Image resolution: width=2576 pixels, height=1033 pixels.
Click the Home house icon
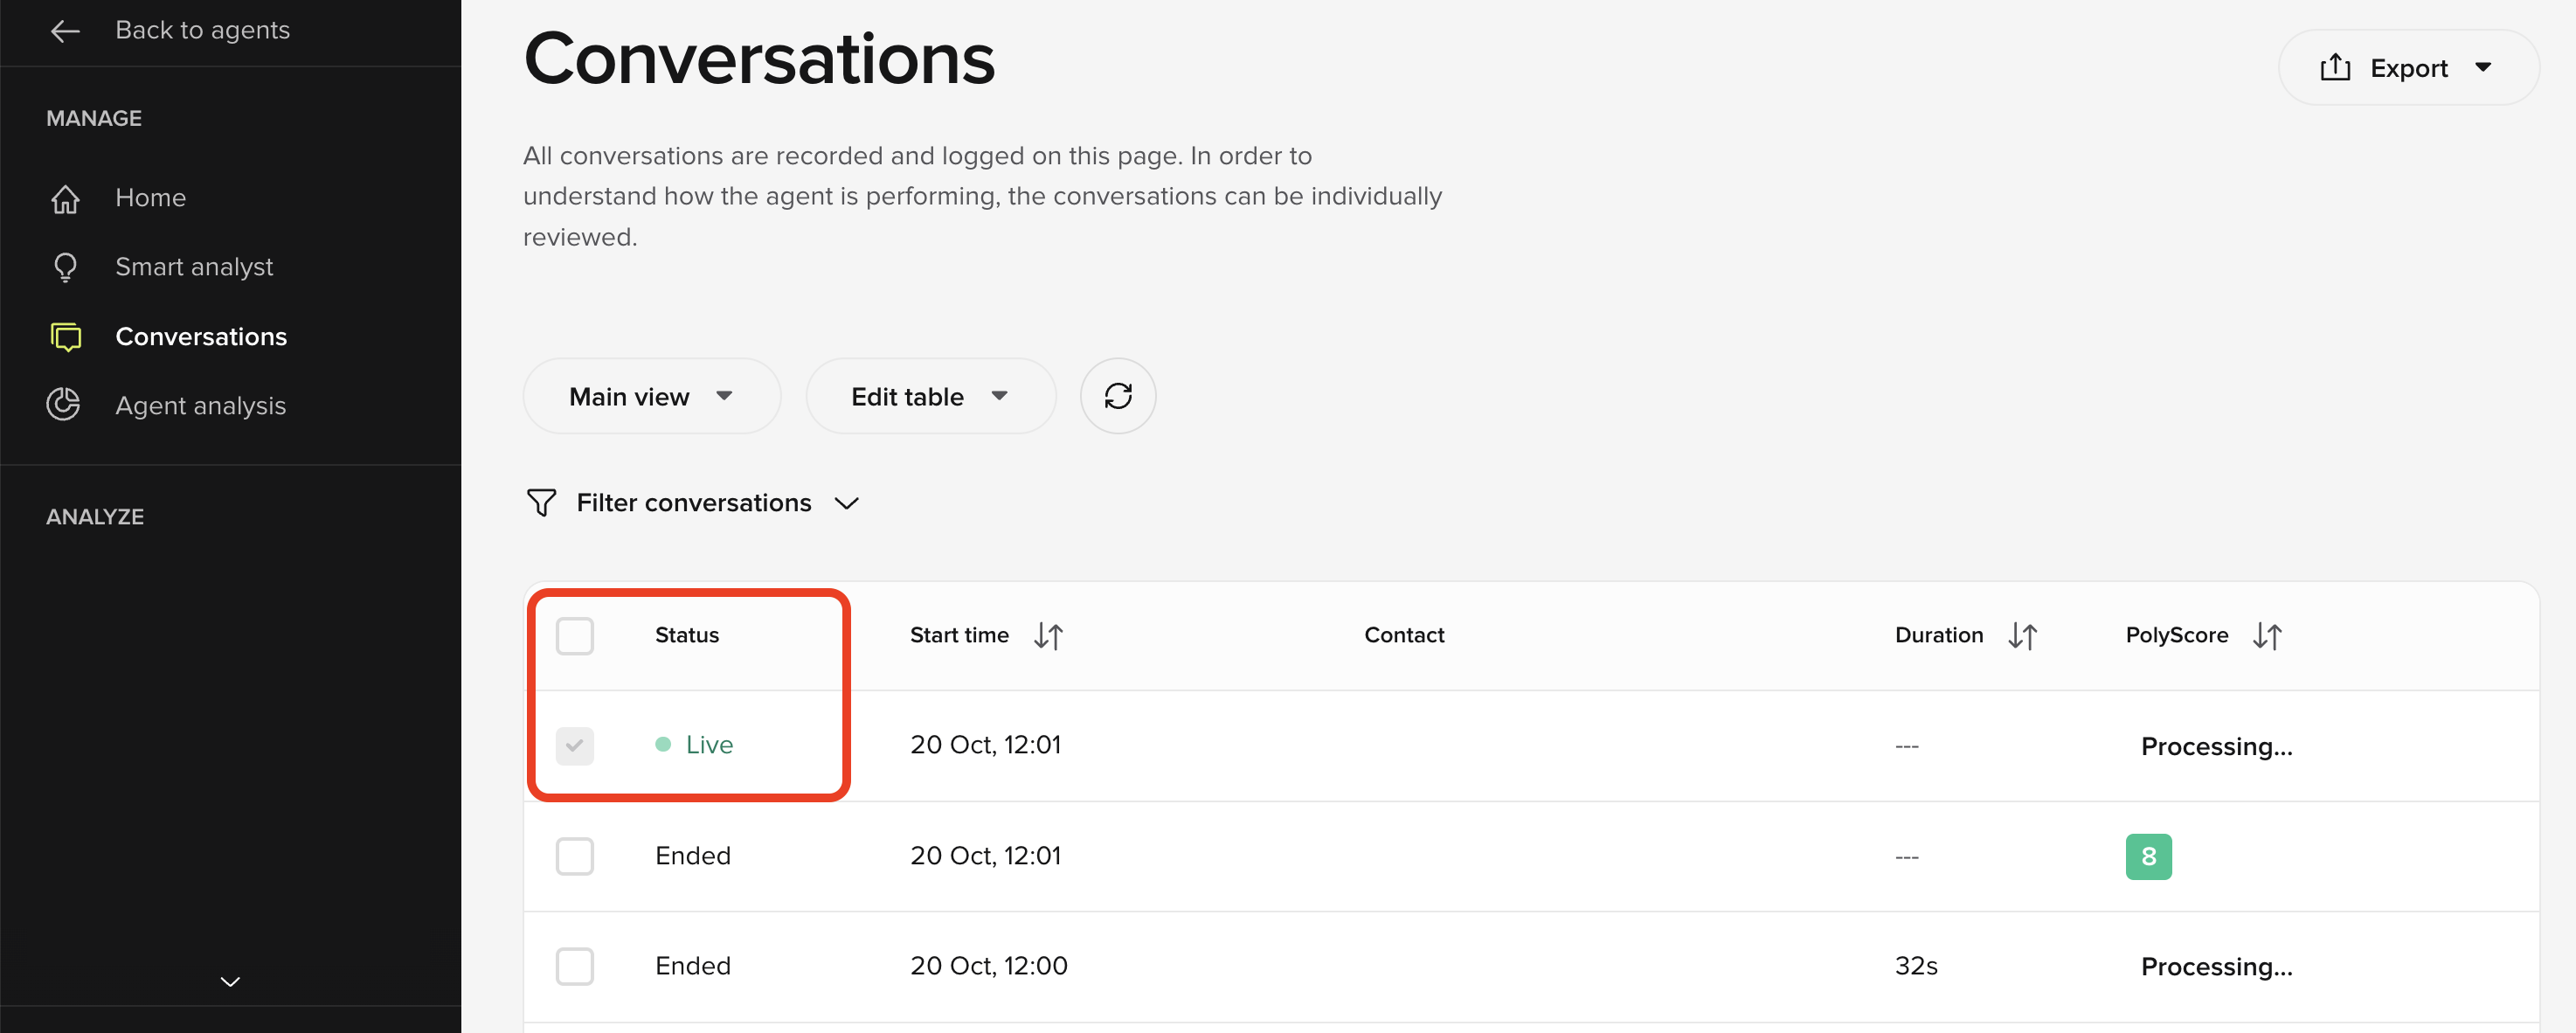[65, 199]
